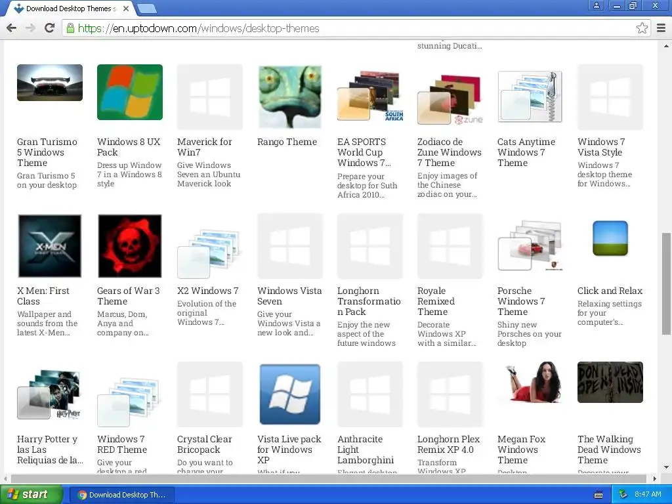Click the Royale Remixed Theme placeholder icon
This screenshot has height=504, width=672.
tap(450, 246)
